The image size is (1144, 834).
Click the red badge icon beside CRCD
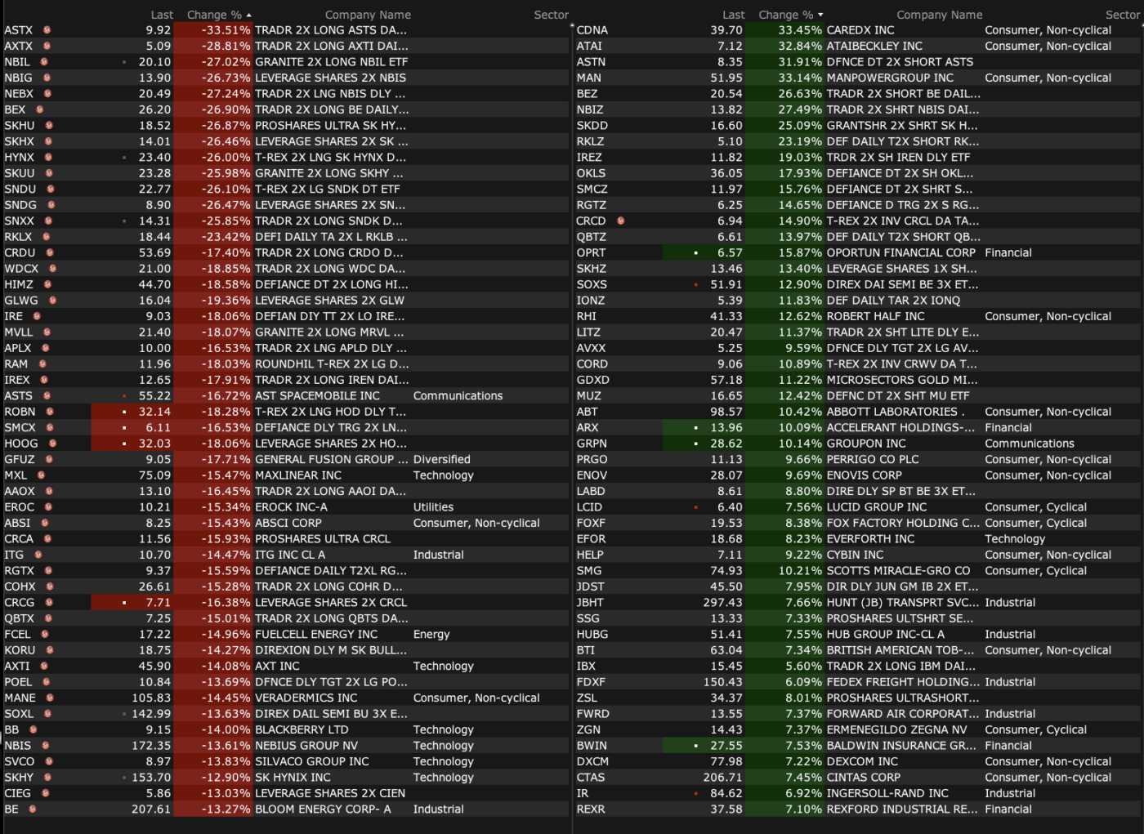(x=621, y=221)
